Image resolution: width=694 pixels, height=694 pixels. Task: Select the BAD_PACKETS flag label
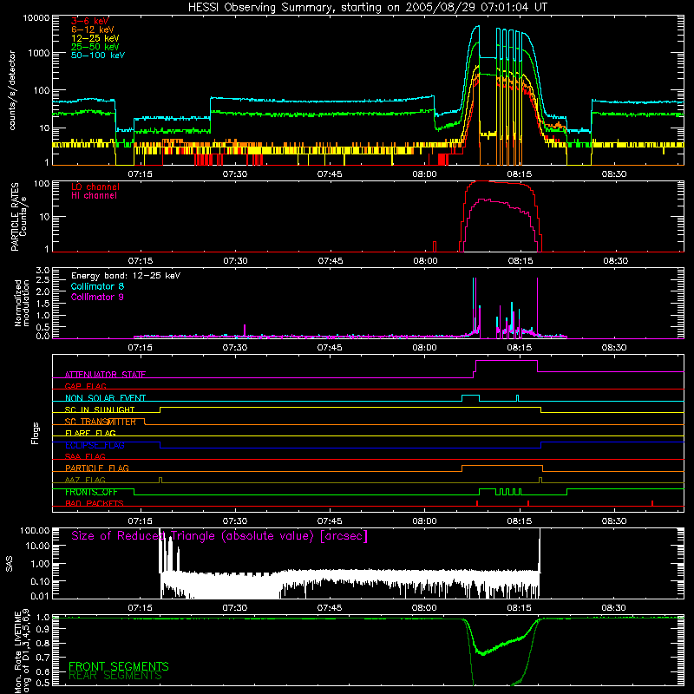[x=95, y=503]
